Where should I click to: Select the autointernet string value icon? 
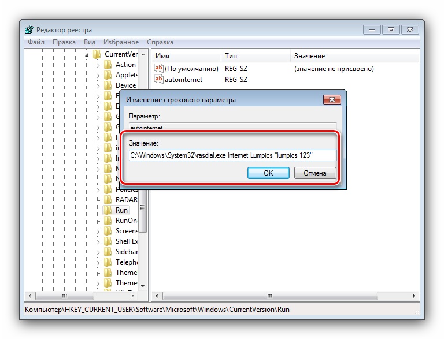[158, 79]
